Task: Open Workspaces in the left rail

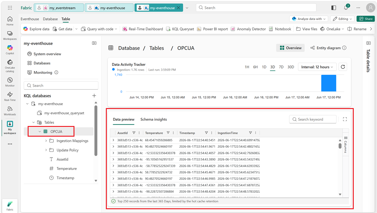Action: click(10, 35)
